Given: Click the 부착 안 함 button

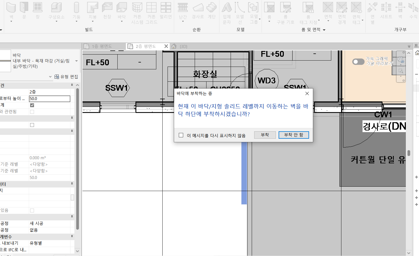Looking at the screenshot, I should pyautogui.click(x=293, y=135).
